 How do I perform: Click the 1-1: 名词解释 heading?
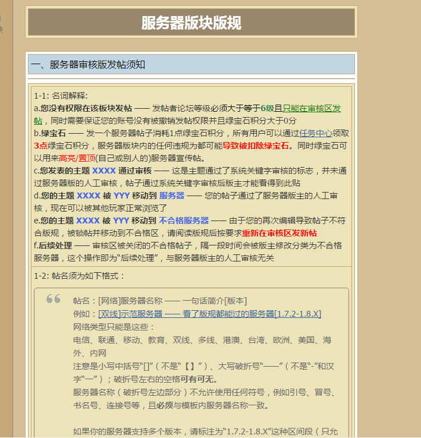click(61, 96)
